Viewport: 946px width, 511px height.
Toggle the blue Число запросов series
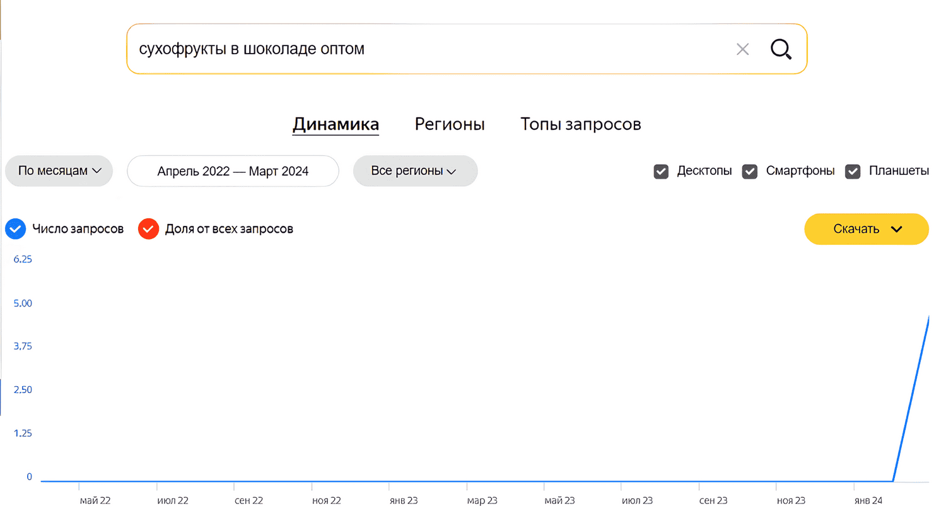(x=15, y=229)
